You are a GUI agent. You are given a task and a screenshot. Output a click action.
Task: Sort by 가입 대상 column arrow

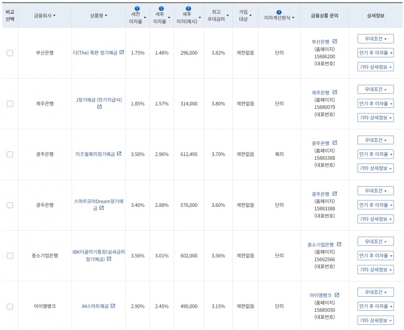point(250,16)
